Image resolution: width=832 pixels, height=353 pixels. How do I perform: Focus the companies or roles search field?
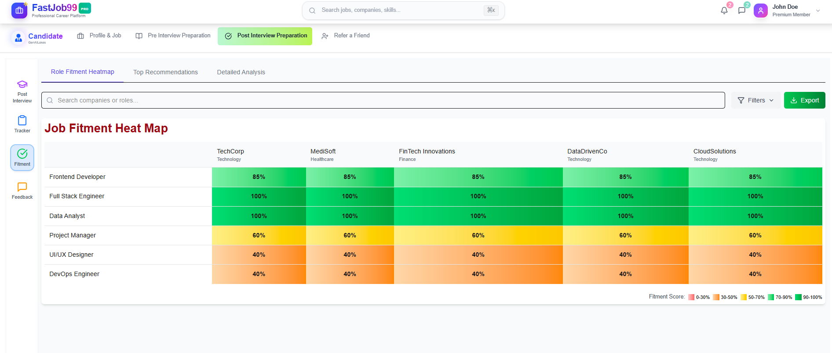point(383,100)
